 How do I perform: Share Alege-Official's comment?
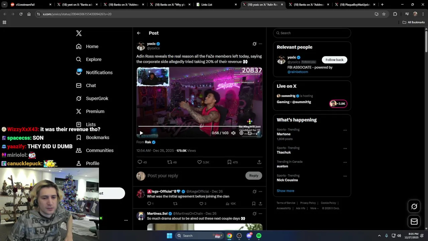[x=260, y=204]
